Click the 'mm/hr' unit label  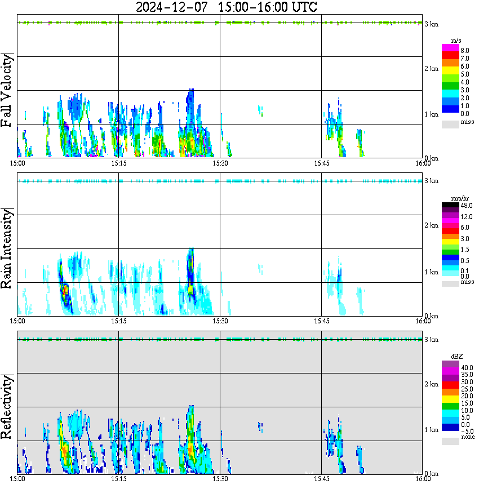pyautogui.click(x=460, y=198)
